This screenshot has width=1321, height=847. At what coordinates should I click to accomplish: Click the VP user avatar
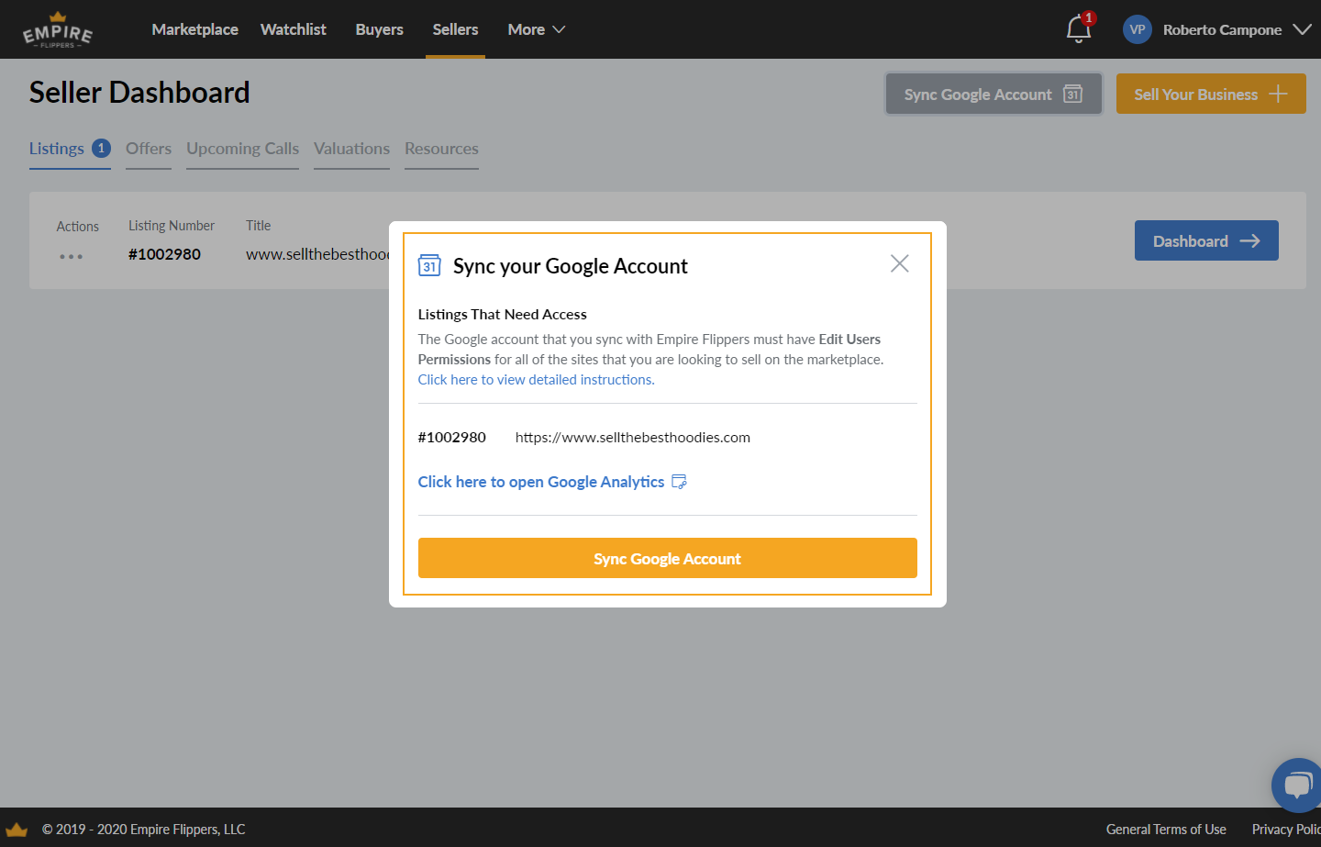[1138, 29]
